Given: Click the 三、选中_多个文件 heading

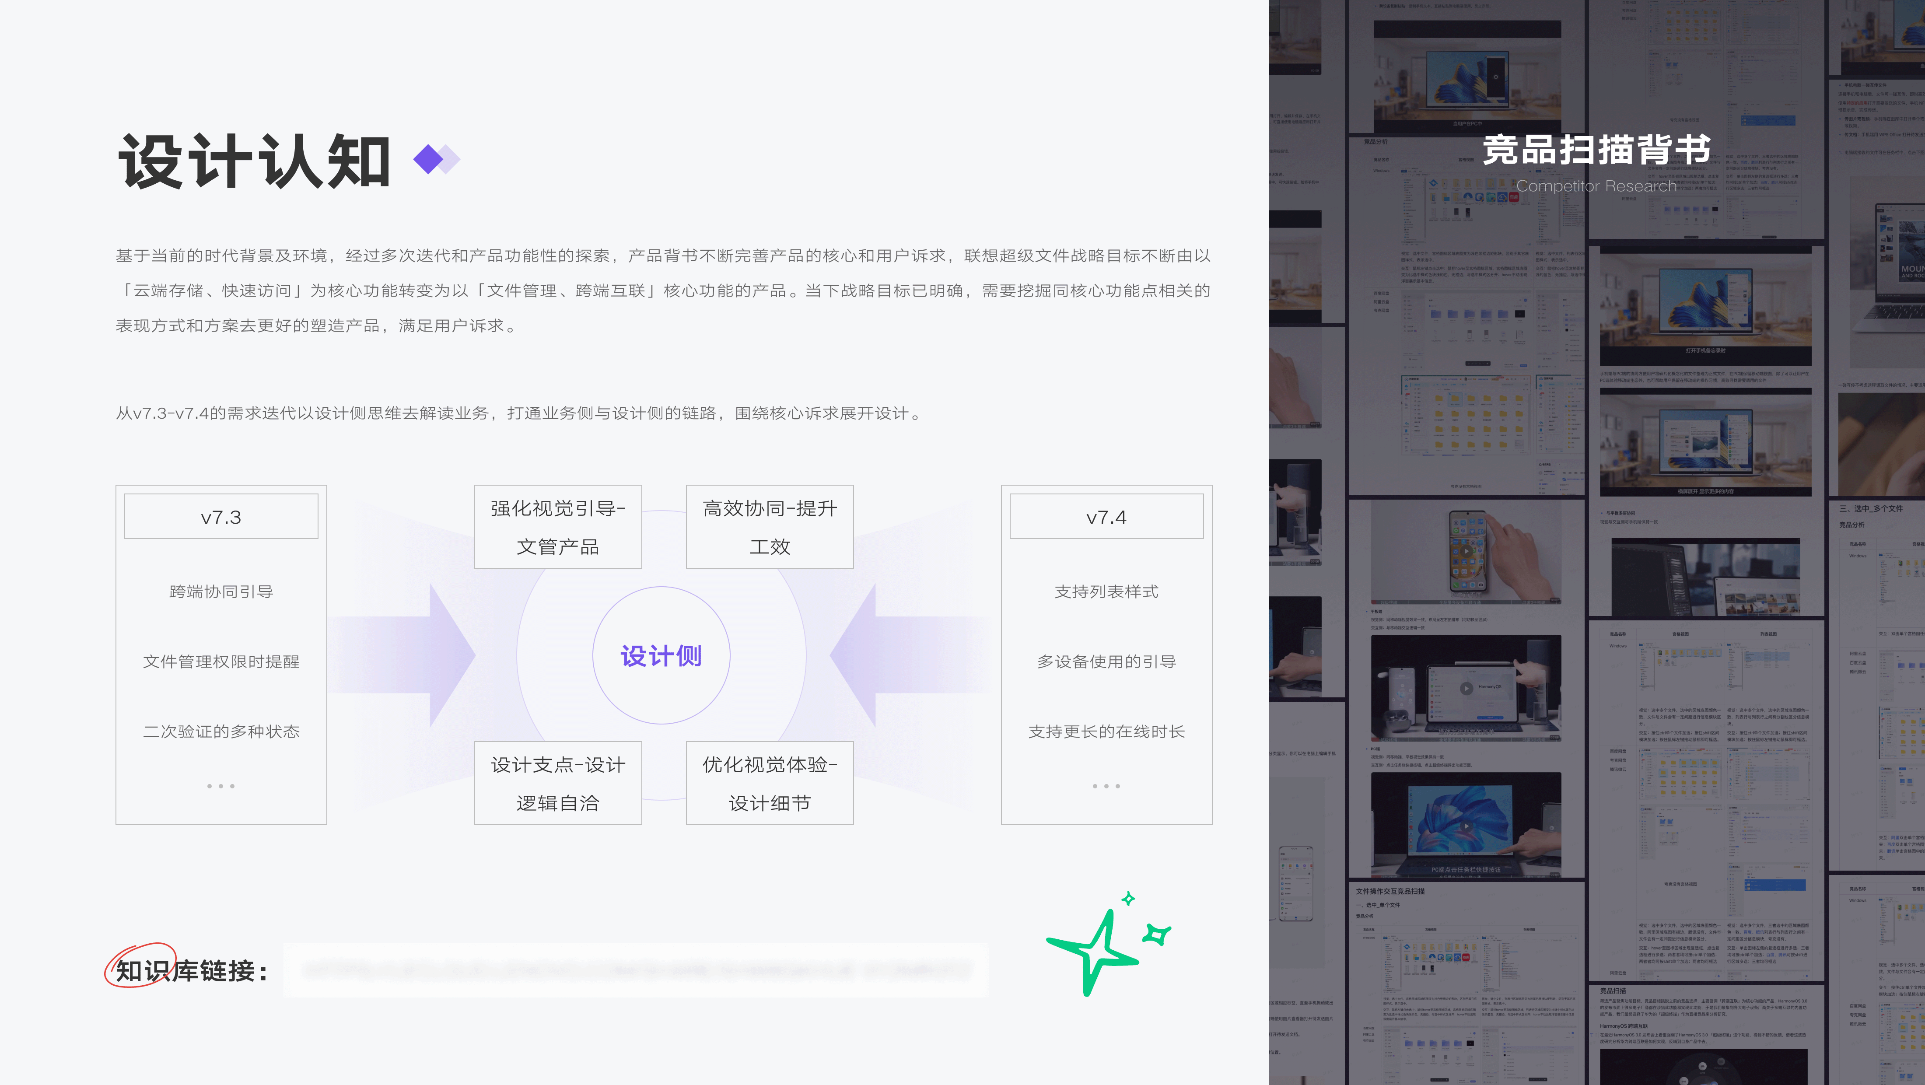Looking at the screenshot, I should tap(1871, 508).
